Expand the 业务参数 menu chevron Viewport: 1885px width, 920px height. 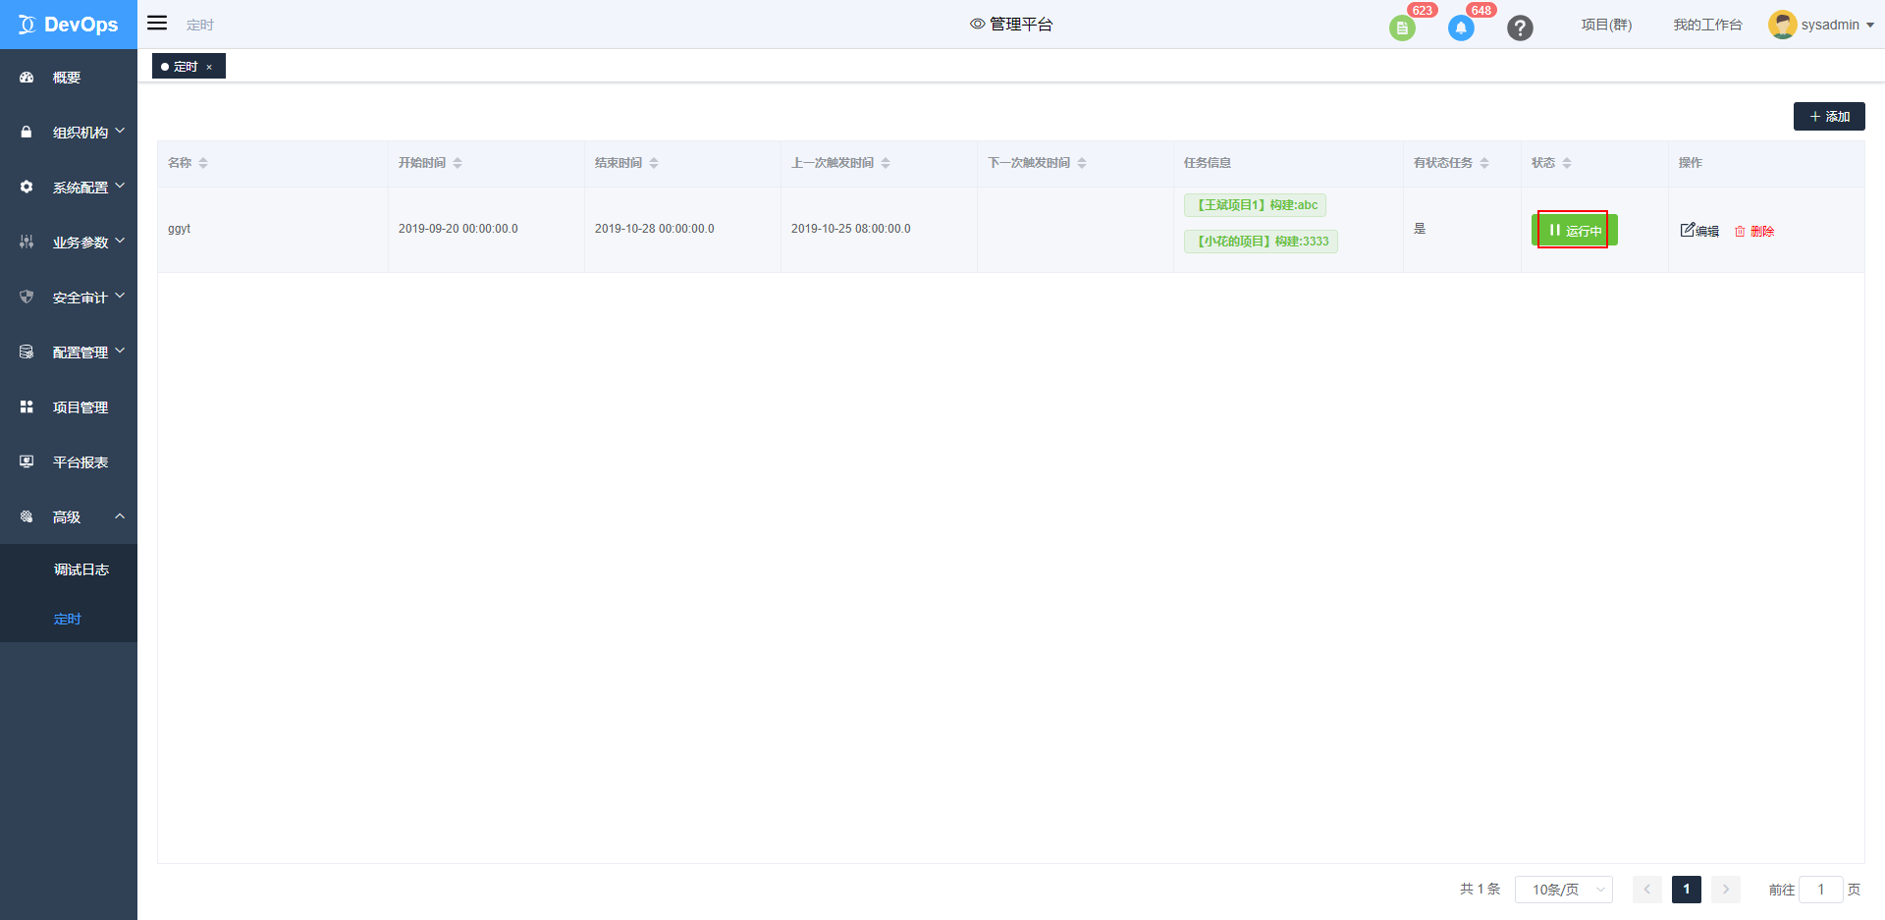click(120, 240)
